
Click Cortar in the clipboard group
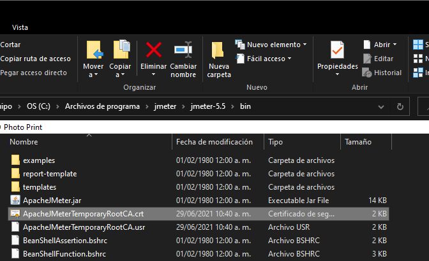(x=10, y=45)
